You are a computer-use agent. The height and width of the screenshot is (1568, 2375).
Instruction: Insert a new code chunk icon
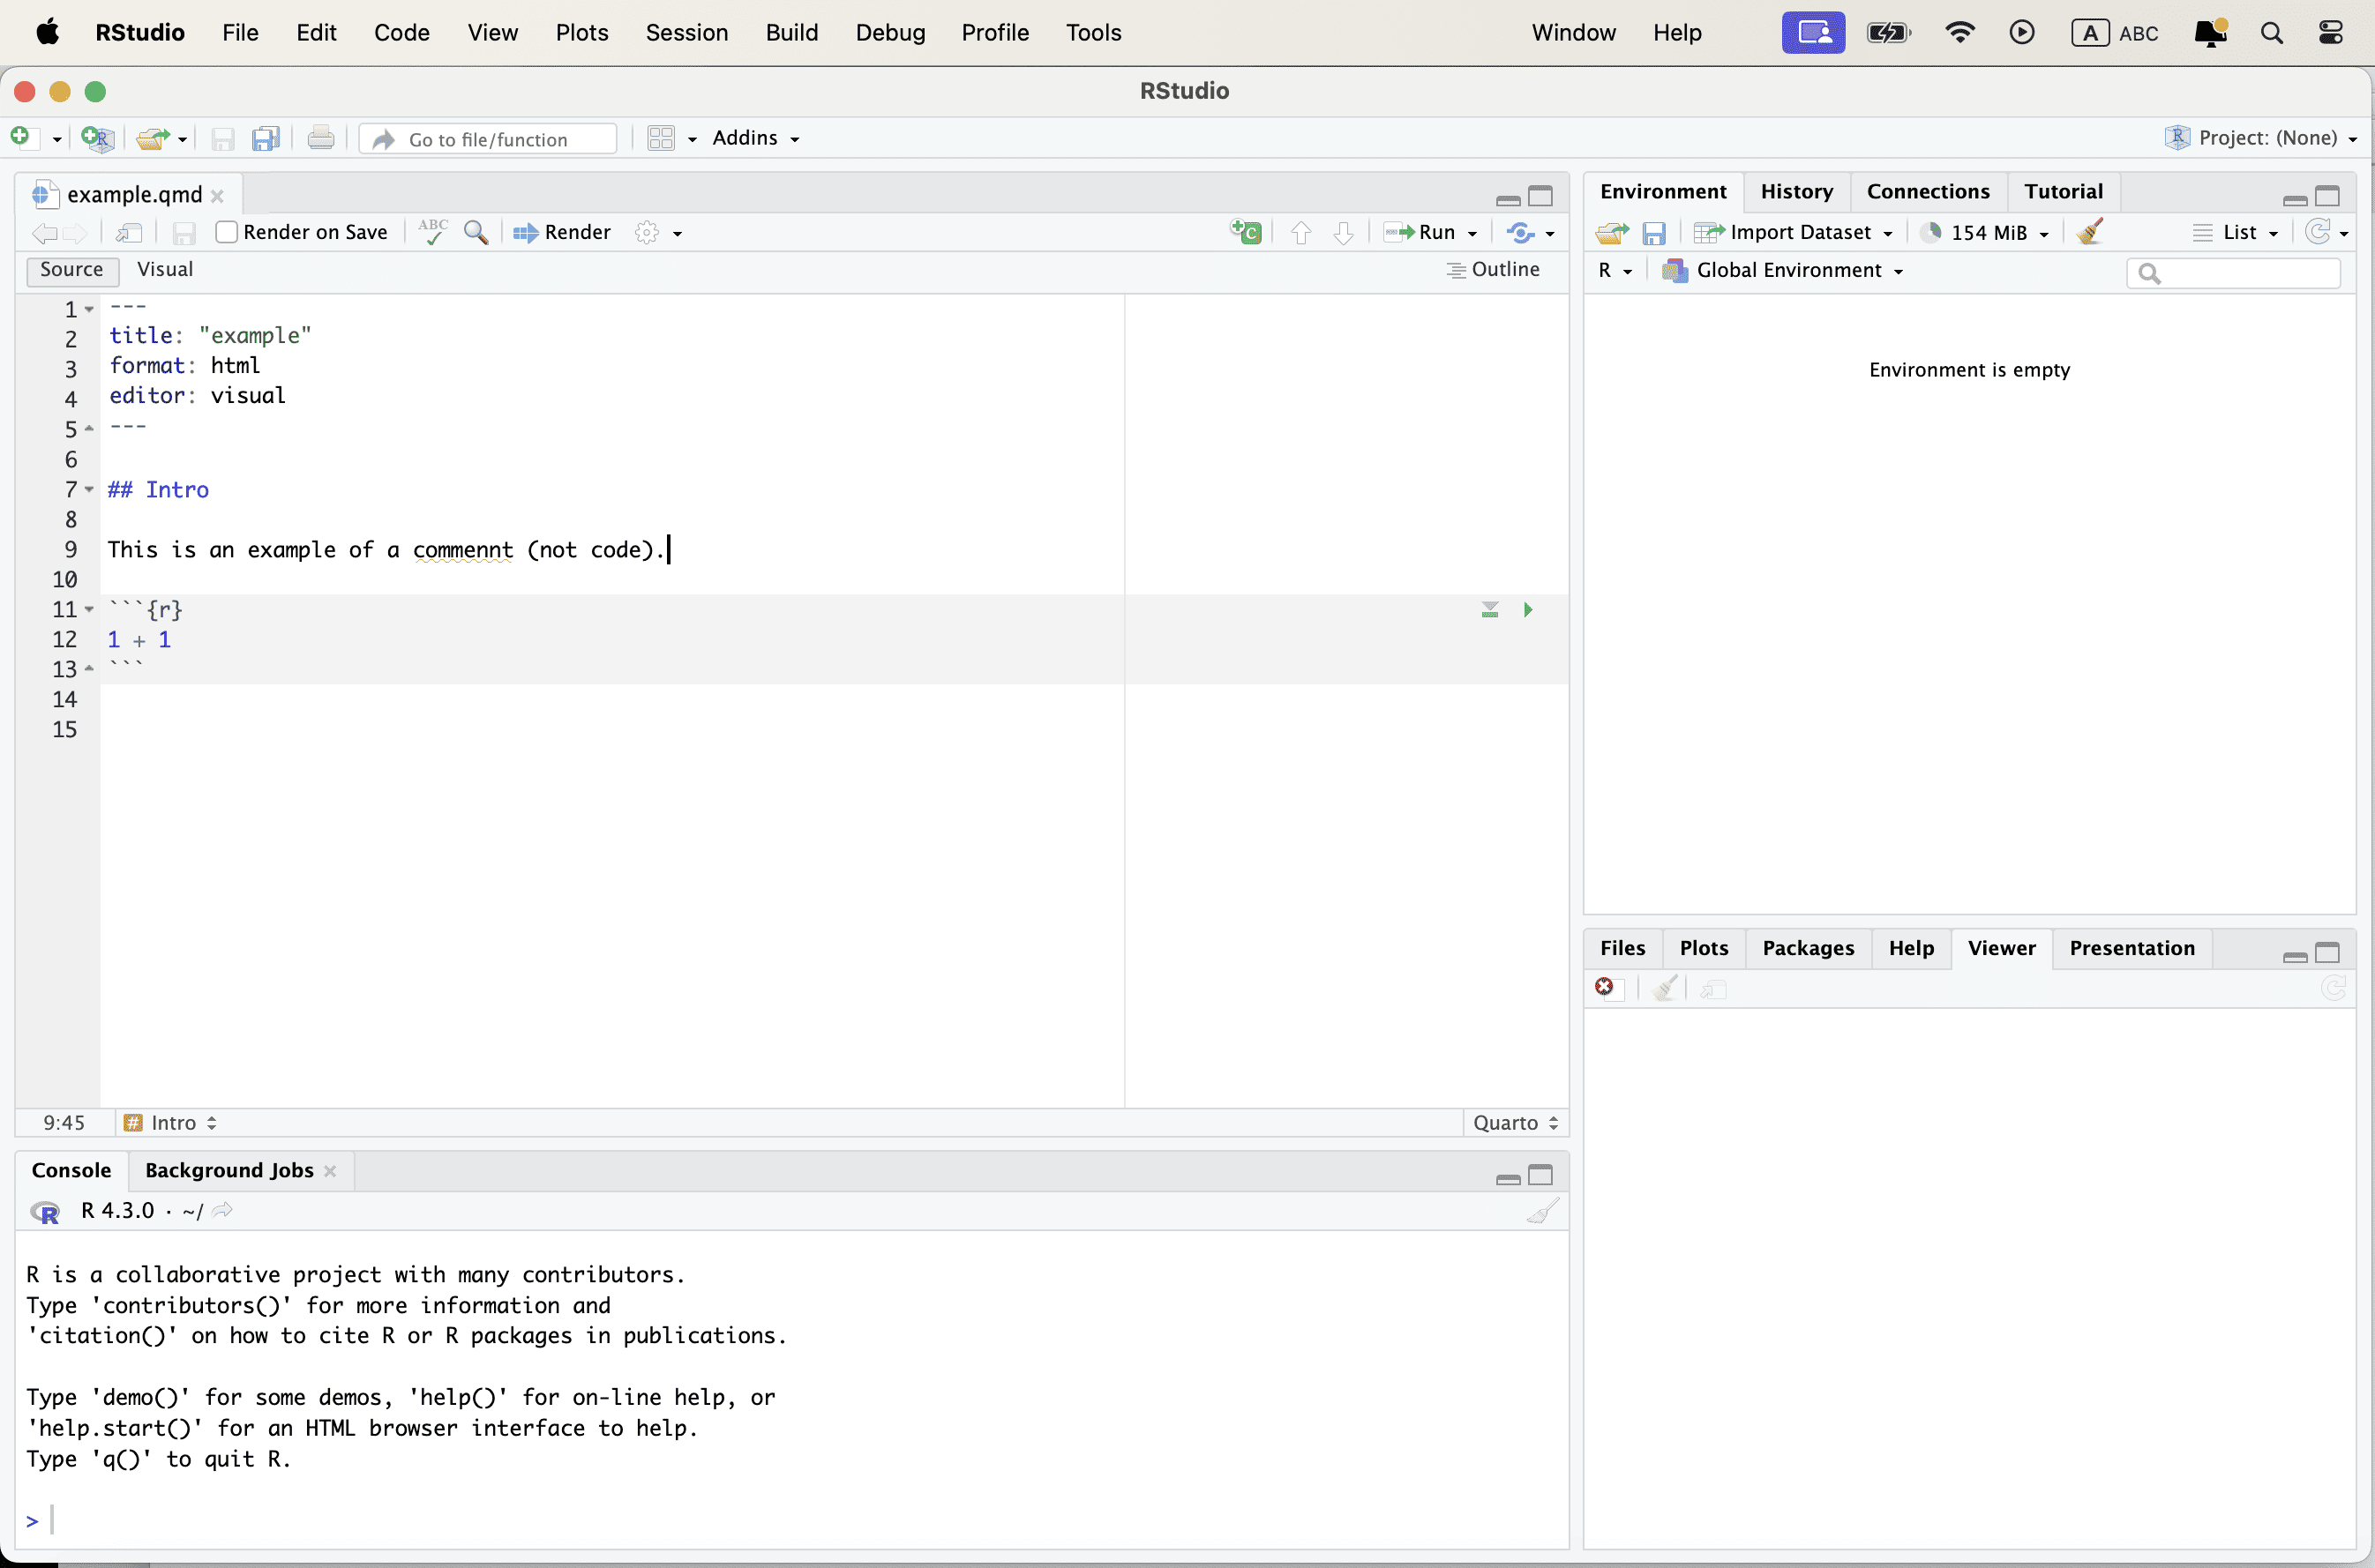click(x=1246, y=232)
